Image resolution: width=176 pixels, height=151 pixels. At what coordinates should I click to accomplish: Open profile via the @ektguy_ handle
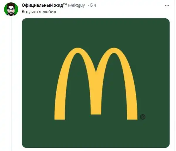(77, 5)
